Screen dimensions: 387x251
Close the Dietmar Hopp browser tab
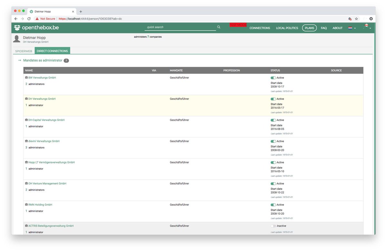[x=74, y=12]
